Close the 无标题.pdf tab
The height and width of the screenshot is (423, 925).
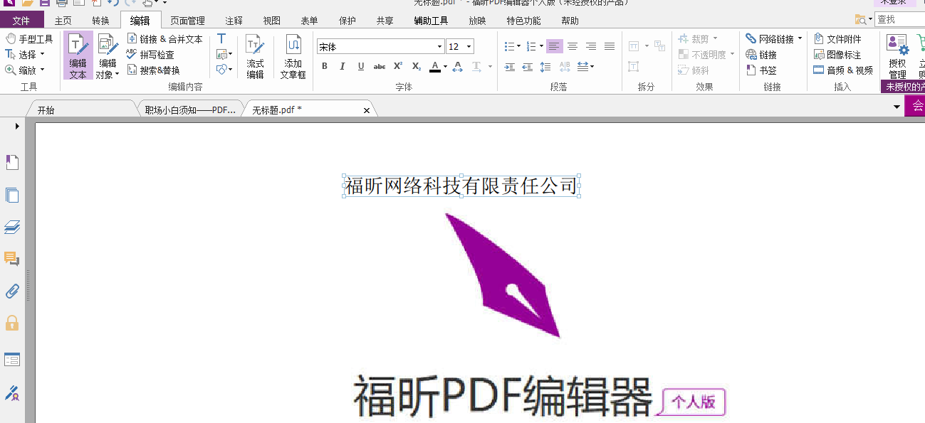click(x=367, y=110)
